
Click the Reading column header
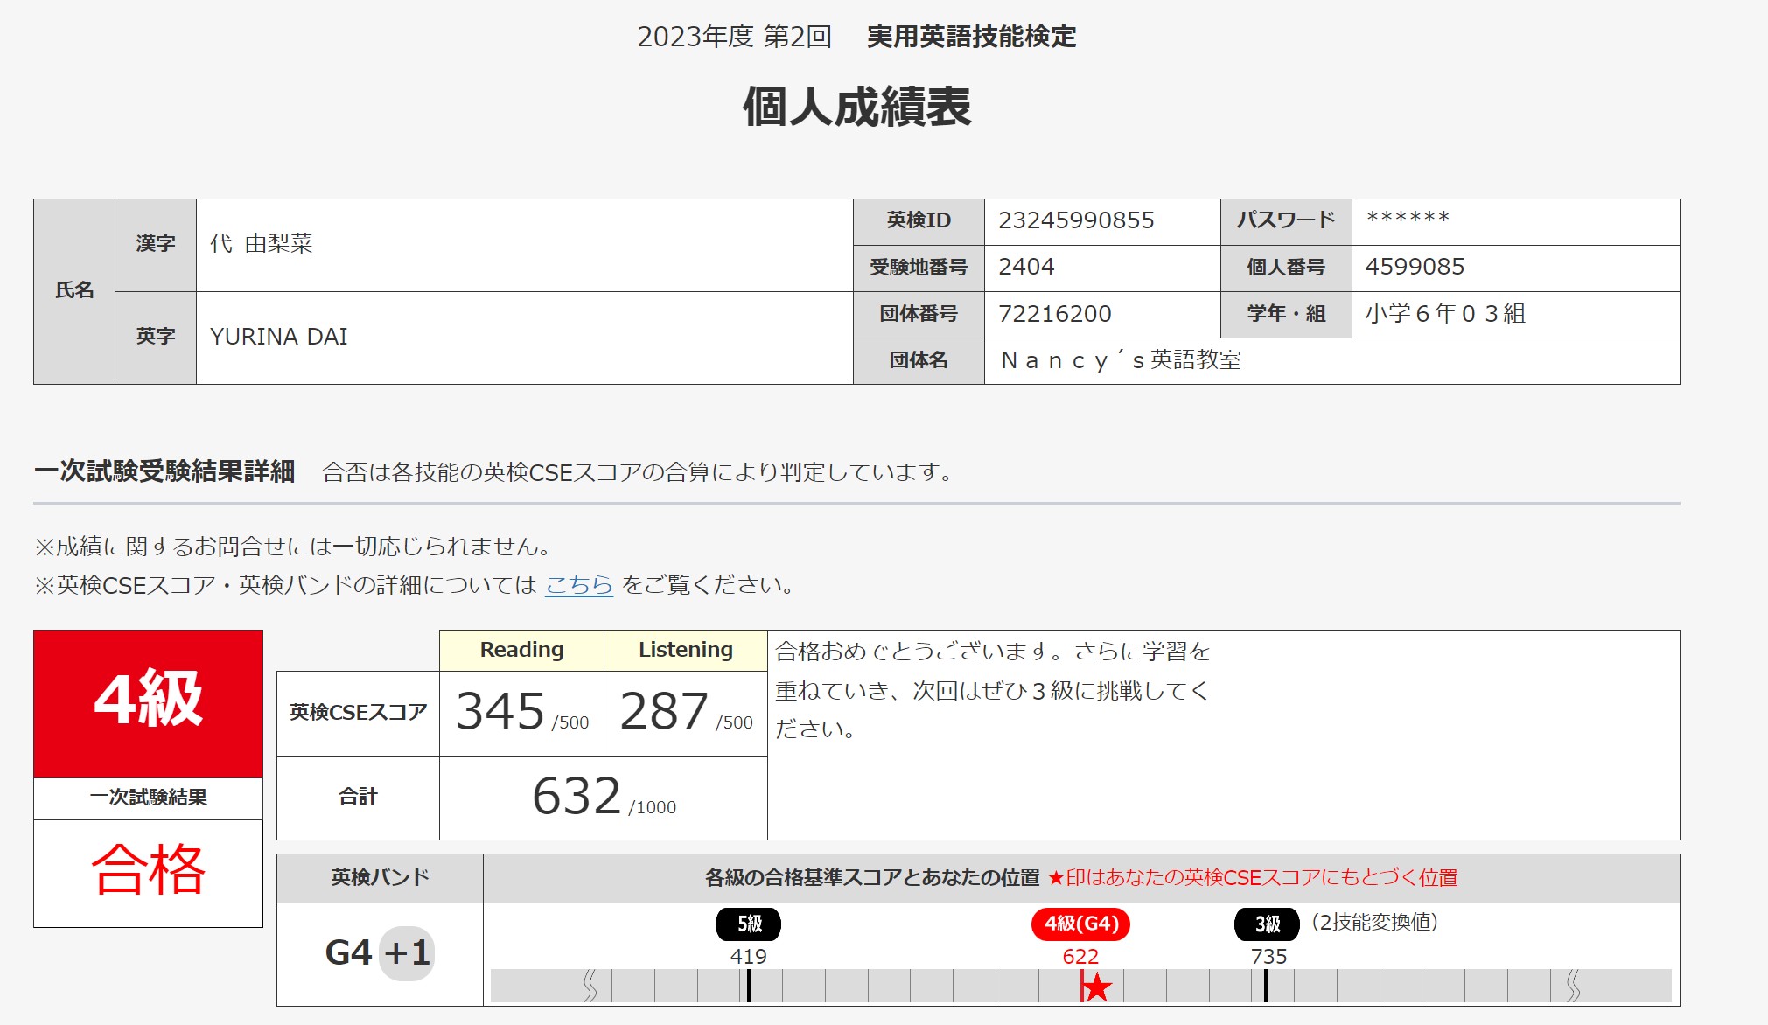pos(521,650)
